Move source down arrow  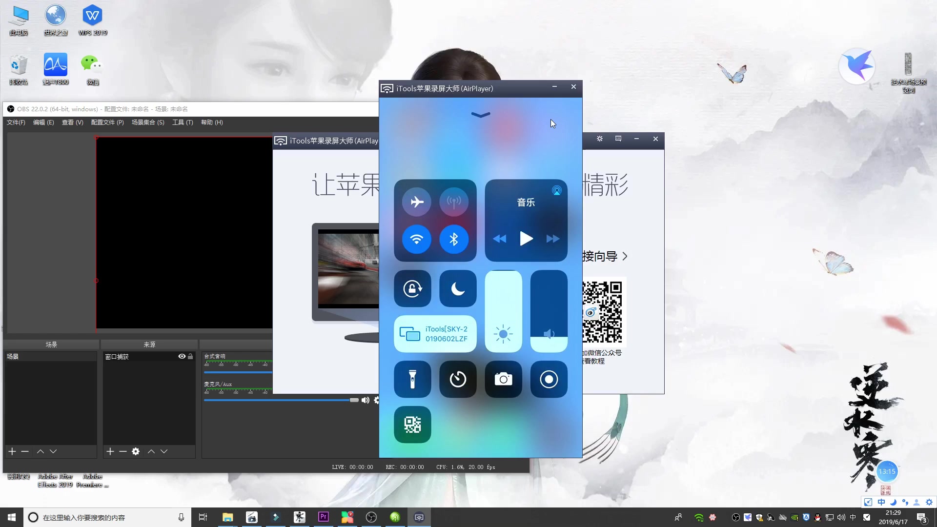[x=164, y=451]
